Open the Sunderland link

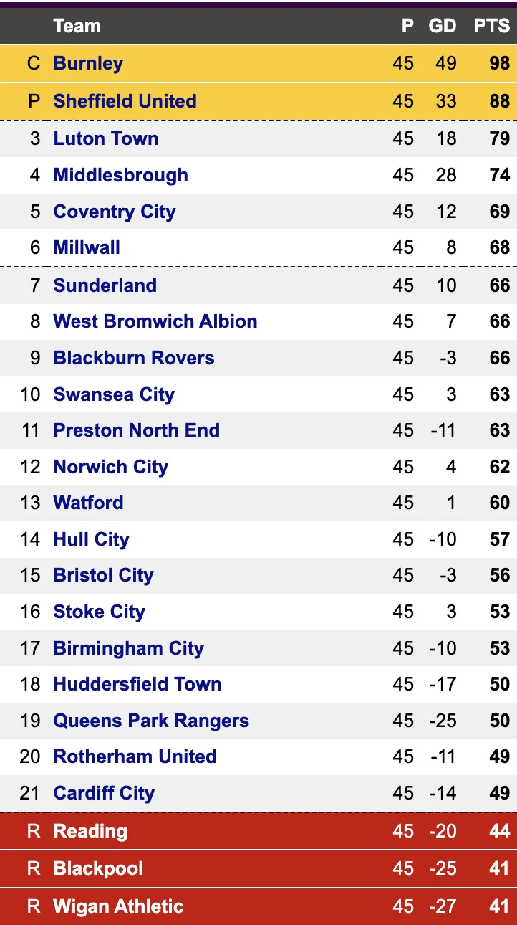(x=105, y=285)
